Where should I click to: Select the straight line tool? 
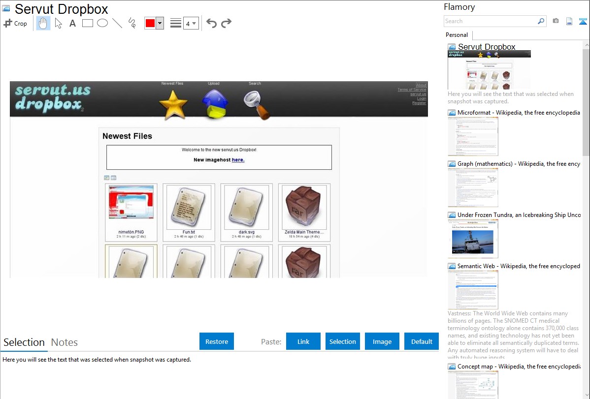click(x=117, y=23)
